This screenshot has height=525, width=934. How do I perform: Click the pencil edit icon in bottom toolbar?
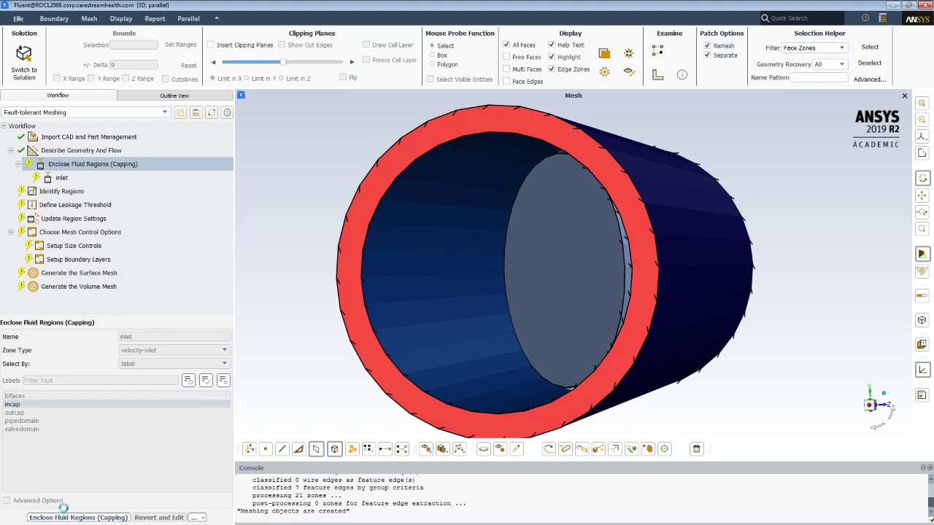coord(517,448)
